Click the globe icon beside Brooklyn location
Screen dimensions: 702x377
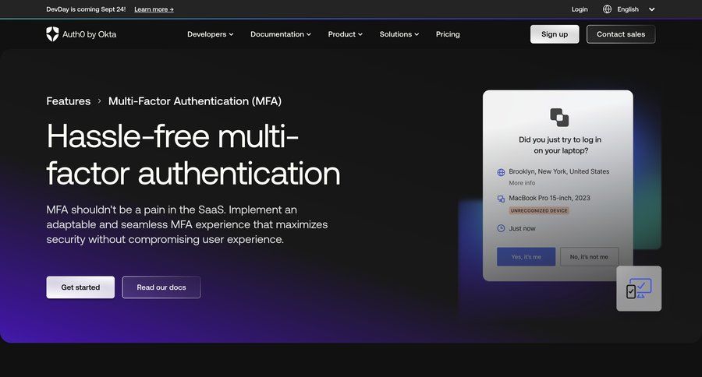(x=501, y=172)
